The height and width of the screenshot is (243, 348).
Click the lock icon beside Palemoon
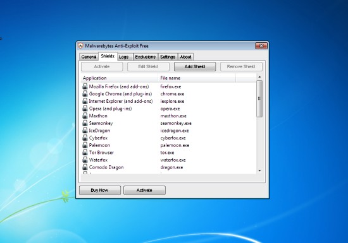[85, 145]
